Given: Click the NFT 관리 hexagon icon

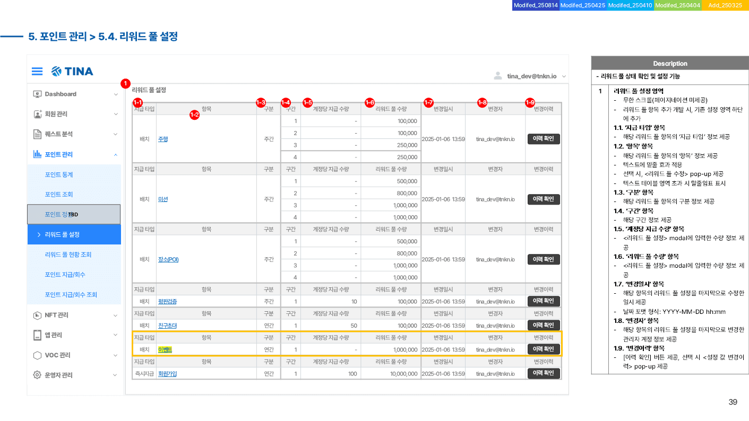Looking at the screenshot, I should [37, 315].
